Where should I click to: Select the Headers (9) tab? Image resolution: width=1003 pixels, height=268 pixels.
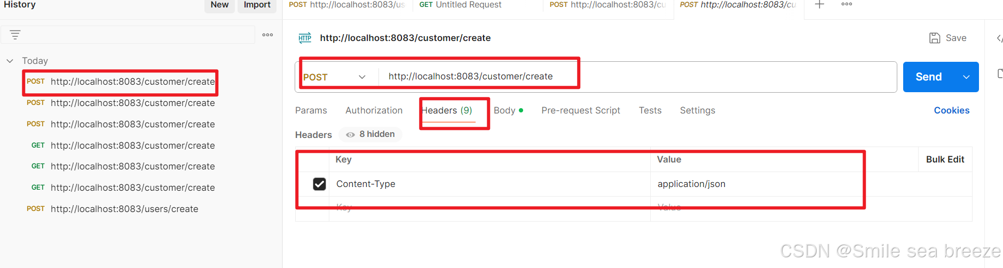point(447,110)
